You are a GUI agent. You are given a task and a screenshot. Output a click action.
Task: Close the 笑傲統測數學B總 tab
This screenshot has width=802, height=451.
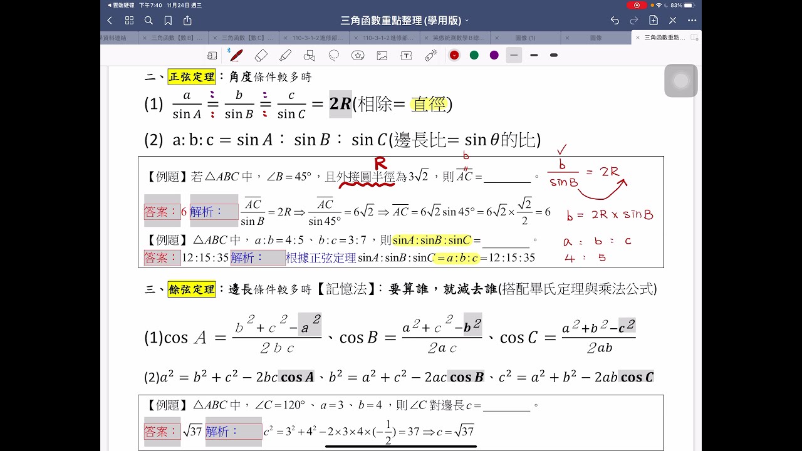point(427,38)
